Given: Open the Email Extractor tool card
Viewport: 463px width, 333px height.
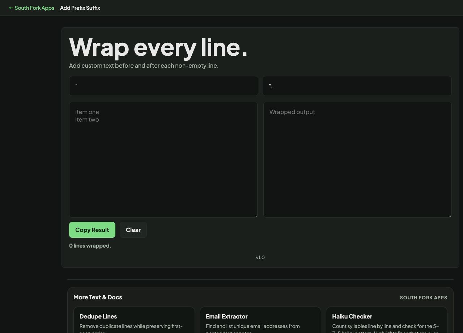Looking at the screenshot, I should pos(260,320).
